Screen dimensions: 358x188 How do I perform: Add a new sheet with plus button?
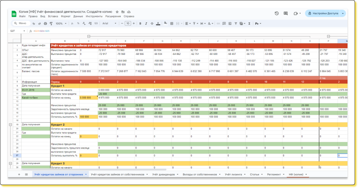click(19, 174)
